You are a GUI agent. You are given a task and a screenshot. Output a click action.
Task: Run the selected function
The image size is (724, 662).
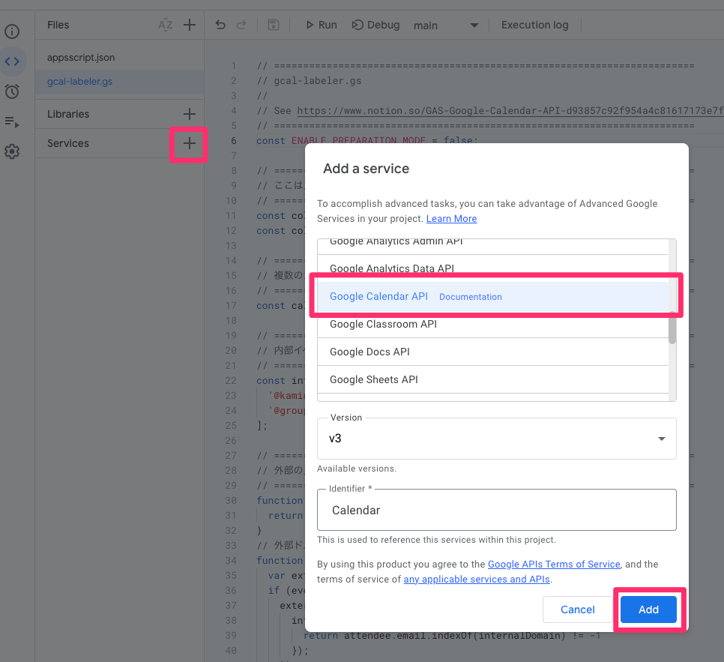[x=322, y=25]
